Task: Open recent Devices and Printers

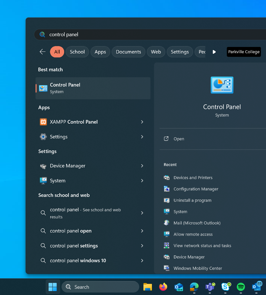Action: pyautogui.click(x=193, y=178)
